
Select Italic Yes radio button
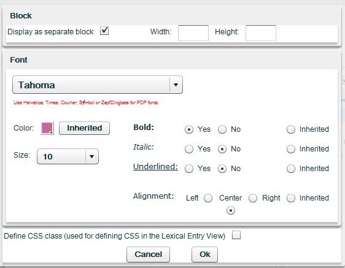coord(189,149)
